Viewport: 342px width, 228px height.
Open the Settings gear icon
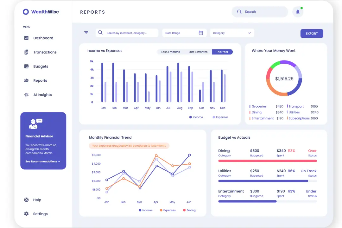coord(26,214)
